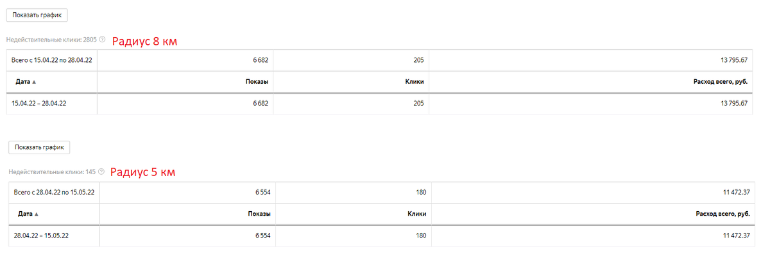
Task: Sort by Клики in the lower table
Action: click(x=418, y=214)
